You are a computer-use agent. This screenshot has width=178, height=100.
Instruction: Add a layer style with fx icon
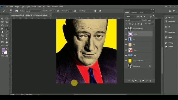click(x=133, y=81)
